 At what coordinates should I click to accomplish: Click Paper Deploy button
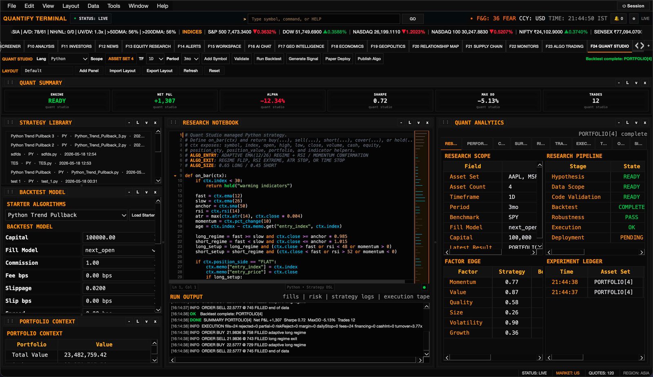tap(338, 59)
